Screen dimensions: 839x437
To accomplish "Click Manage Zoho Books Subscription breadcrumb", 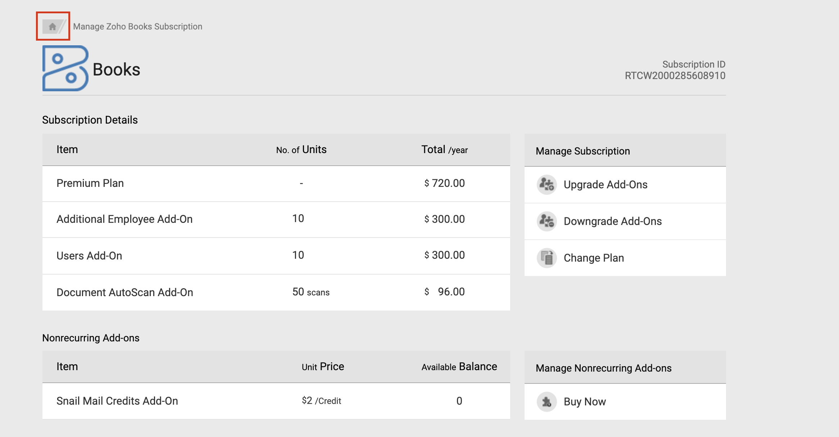I will 137,27.
